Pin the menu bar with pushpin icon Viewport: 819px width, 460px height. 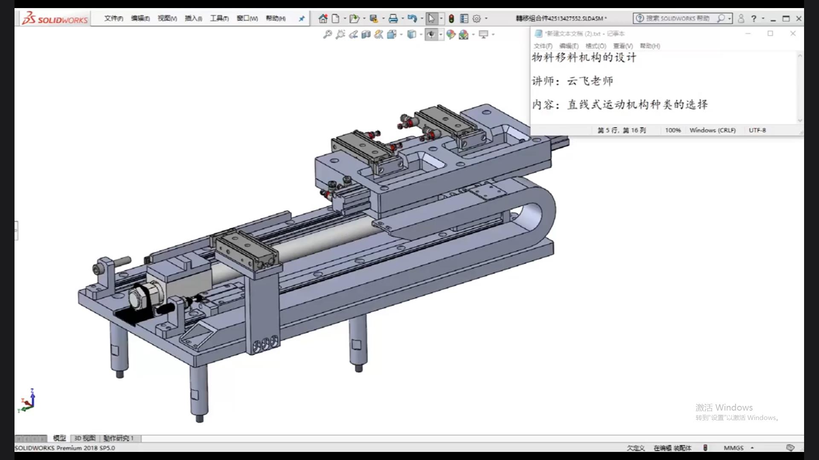click(x=302, y=18)
